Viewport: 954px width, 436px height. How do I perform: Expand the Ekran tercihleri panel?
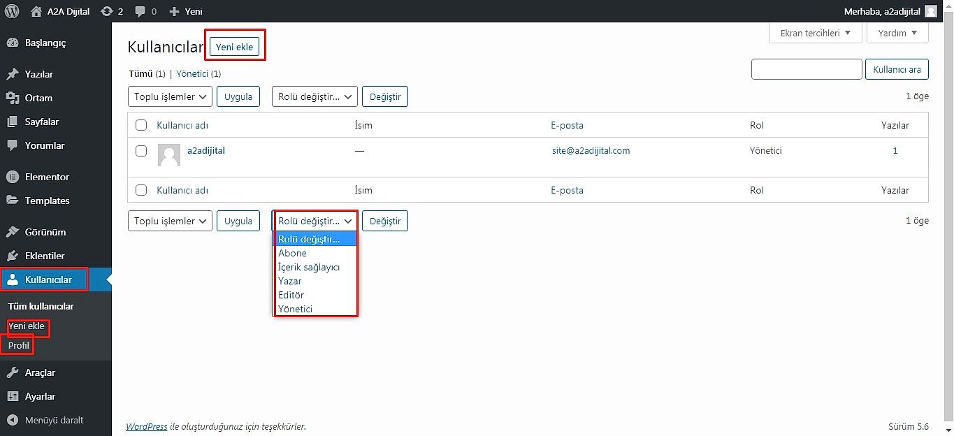(816, 33)
